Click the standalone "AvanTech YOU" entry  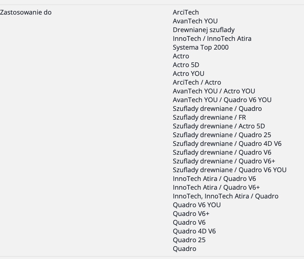click(195, 21)
